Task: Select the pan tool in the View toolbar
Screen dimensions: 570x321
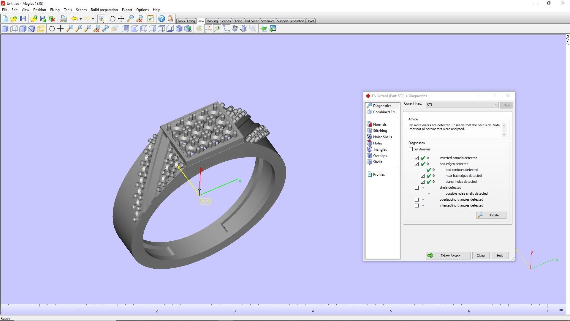Action: click(61, 29)
